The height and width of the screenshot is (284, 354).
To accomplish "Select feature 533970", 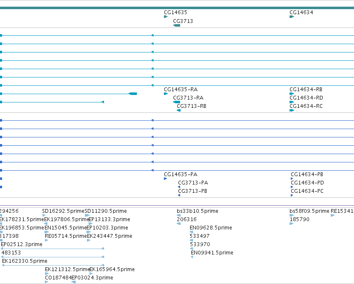I will pyautogui.click(x=200, y=244).
